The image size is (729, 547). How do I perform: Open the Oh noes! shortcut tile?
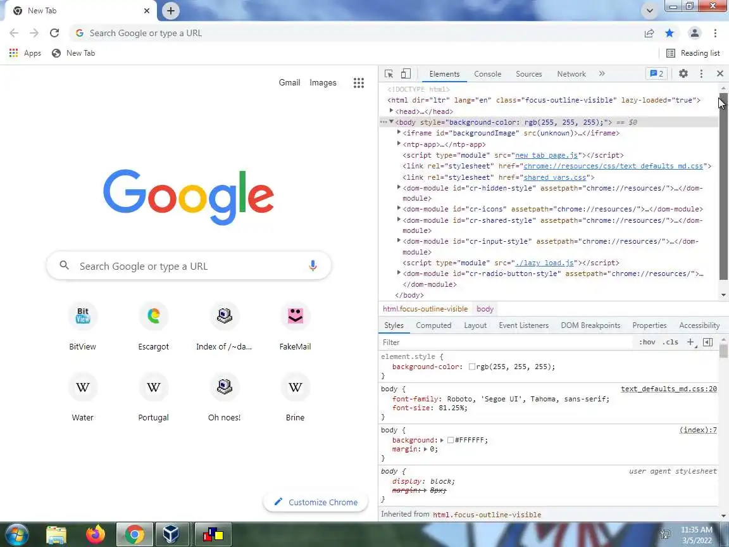click(224, 397)
